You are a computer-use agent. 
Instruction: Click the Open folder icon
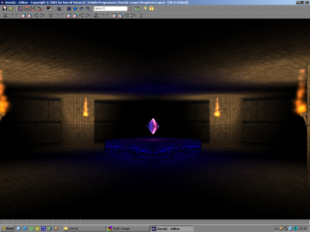pyautogui.click(x=11, y=9)
